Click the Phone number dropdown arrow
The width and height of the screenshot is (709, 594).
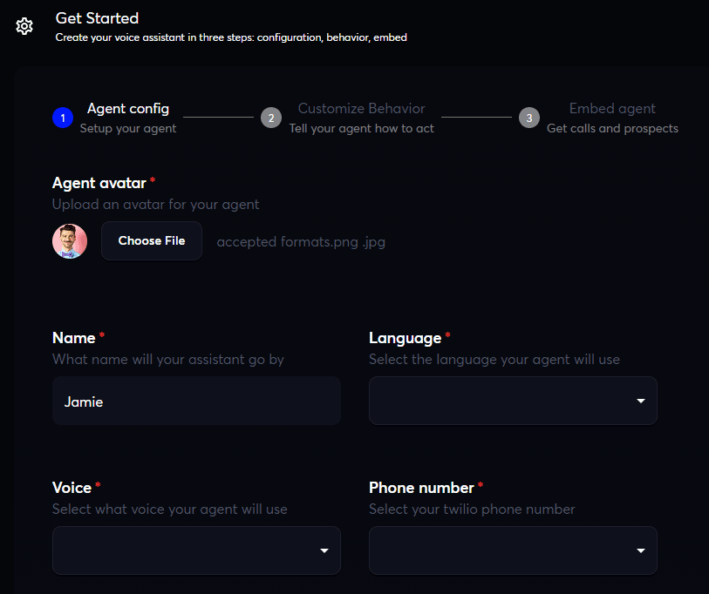pos(641,550)
